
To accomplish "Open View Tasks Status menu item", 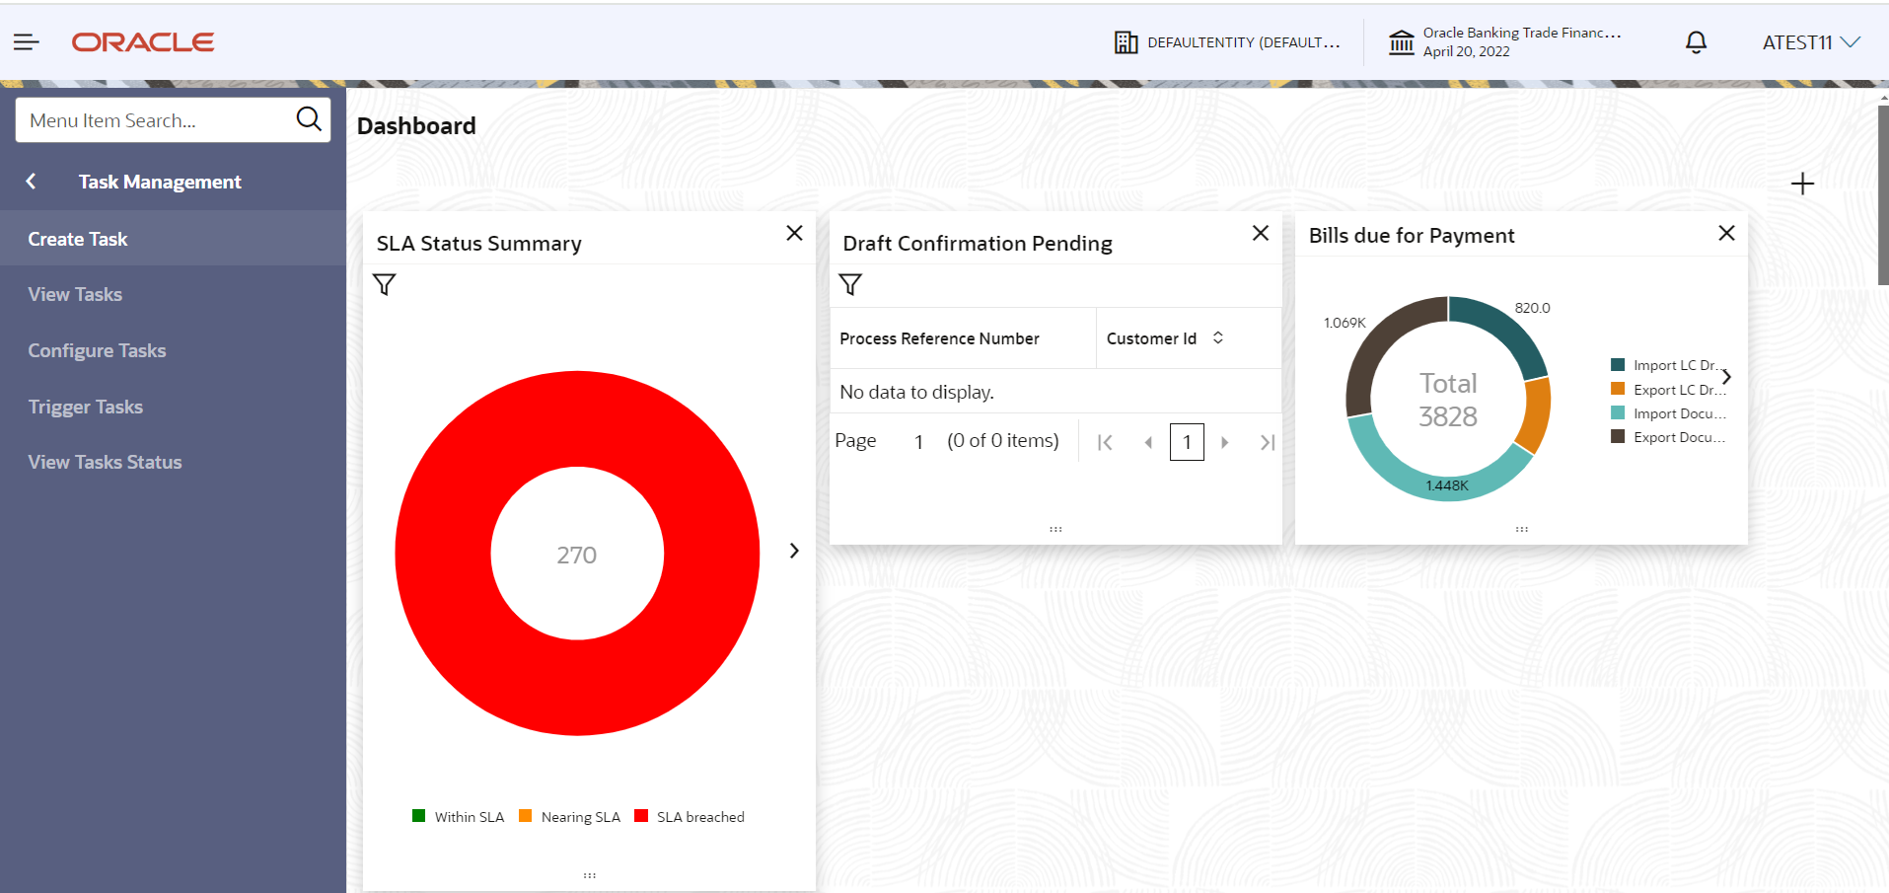I will pos(173,462).
